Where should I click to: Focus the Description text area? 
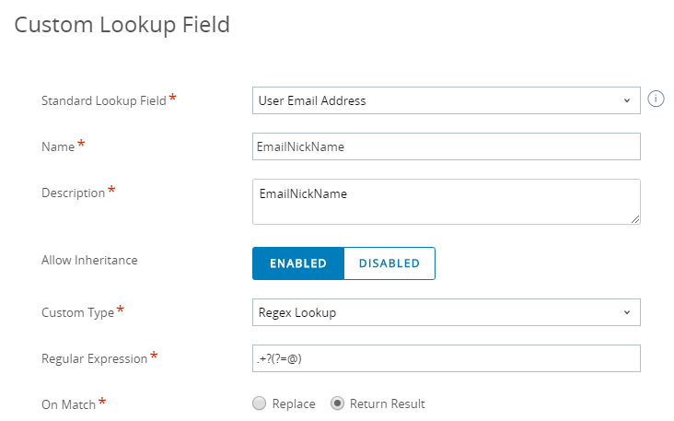[x=446, y=201]
